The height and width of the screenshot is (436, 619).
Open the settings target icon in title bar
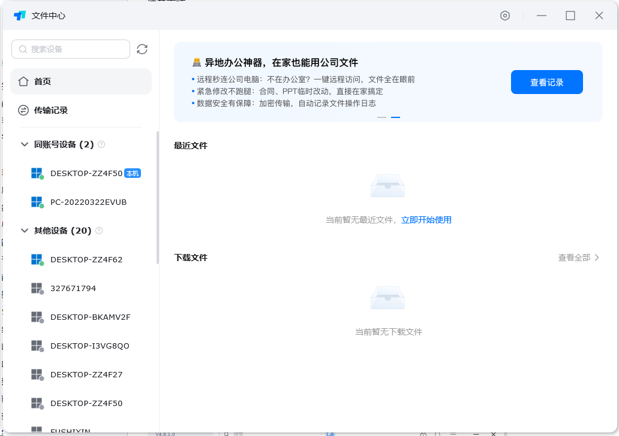coord(505,16)
